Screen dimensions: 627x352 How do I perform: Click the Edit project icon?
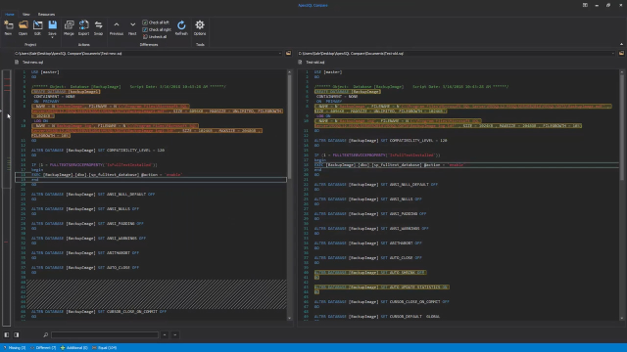(37, 27)
